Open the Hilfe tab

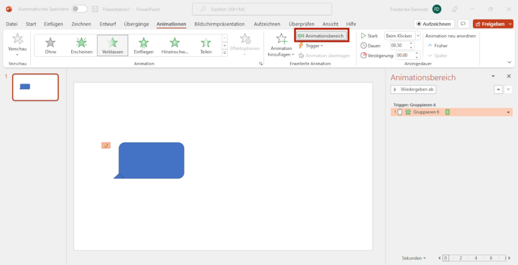(351, 24)
